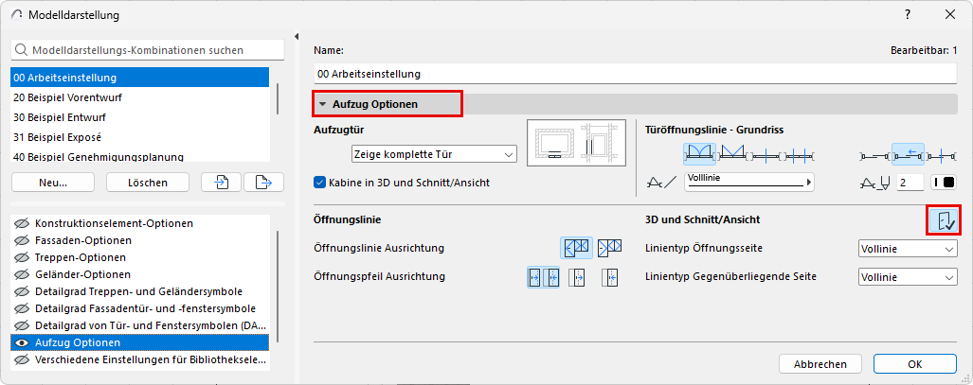This screenshot has width=973, height=385.
Task: Toggle eye icon for Aufzug Optionen row
Action: click(x=23, y=342)
